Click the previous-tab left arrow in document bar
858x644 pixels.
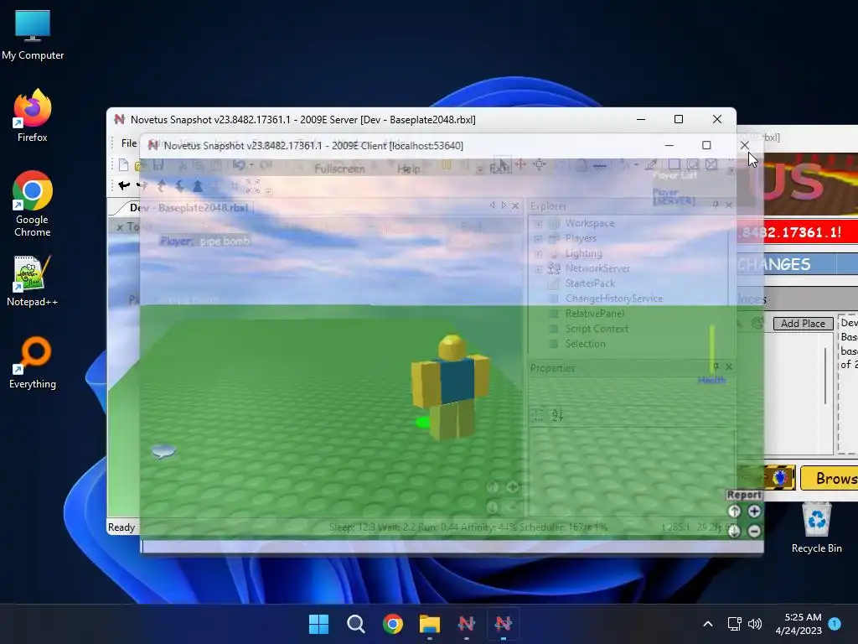point(492,205)
